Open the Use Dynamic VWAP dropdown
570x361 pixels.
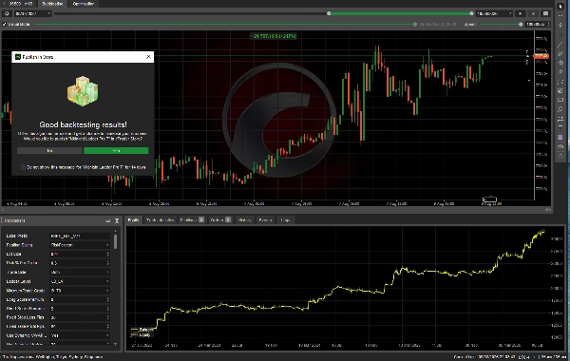coord(80,335)
